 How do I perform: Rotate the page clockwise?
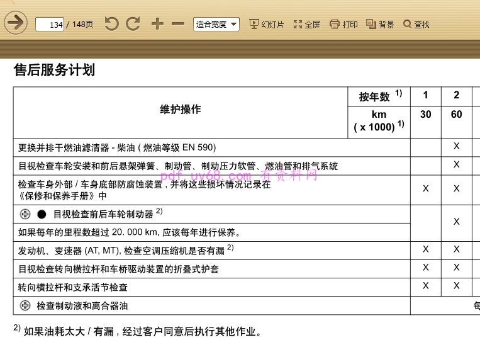(133, 24)
